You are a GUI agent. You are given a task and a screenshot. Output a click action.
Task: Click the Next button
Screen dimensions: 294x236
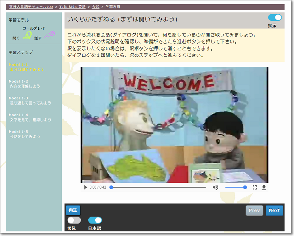(x=274, y=210)
